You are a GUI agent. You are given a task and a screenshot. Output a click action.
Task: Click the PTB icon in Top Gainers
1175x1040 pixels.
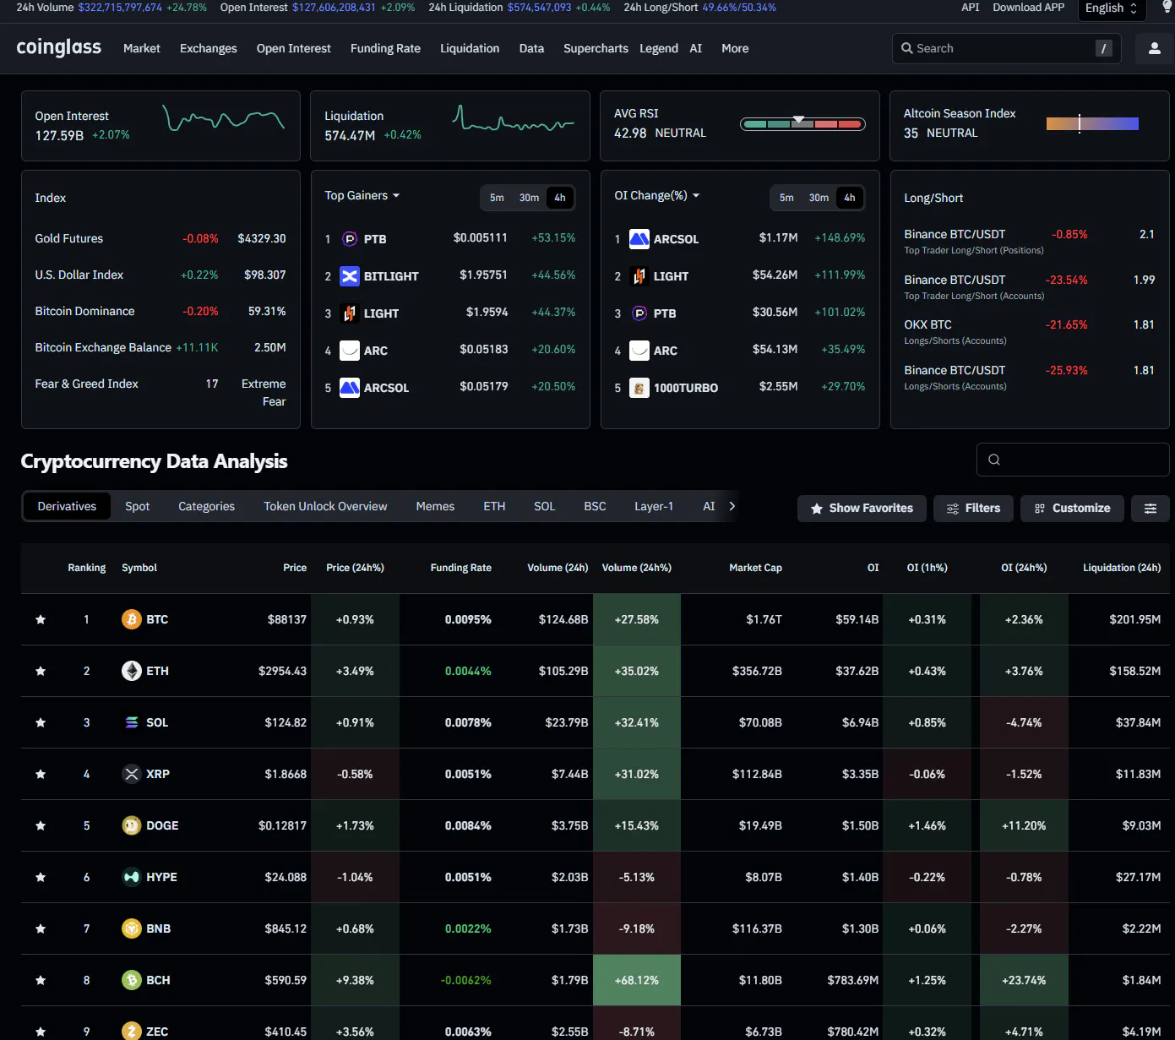click(350, 239)
